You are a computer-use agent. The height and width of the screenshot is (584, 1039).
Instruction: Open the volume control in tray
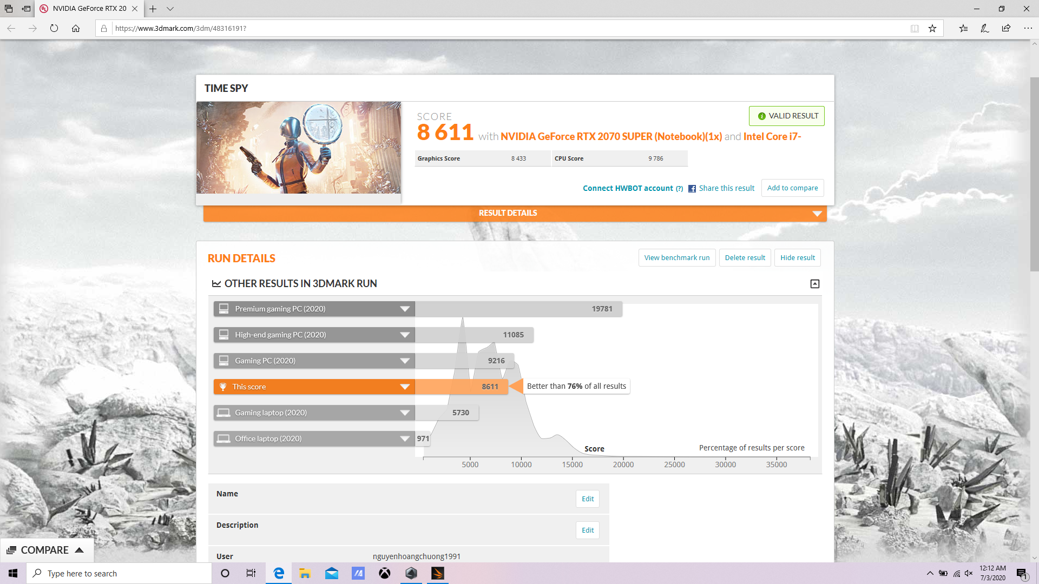[x=969, y=573]
